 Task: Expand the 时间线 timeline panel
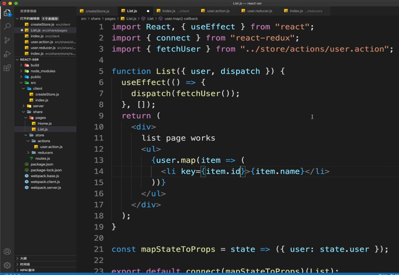[x=46, y=264]
